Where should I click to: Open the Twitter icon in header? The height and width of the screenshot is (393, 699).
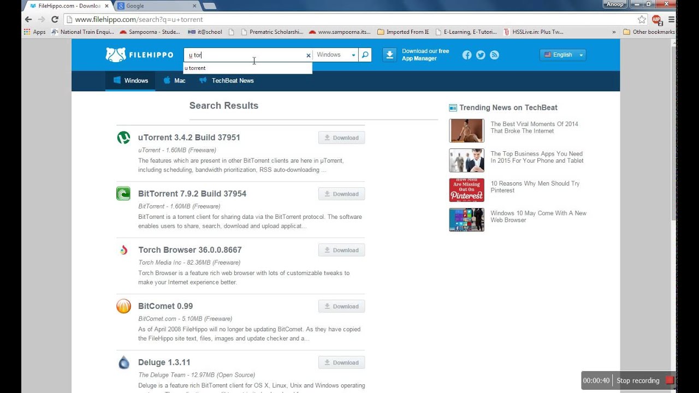tap(481, 55)
